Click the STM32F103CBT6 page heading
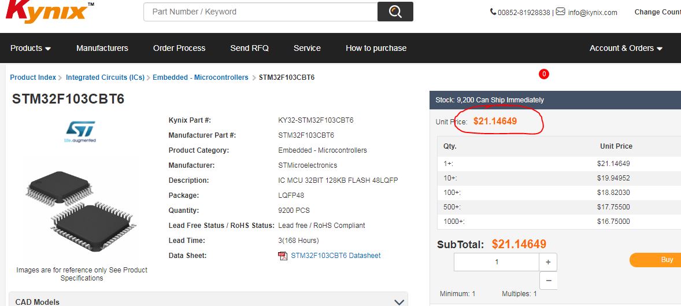The image size is (681, 306). [68, 99]
